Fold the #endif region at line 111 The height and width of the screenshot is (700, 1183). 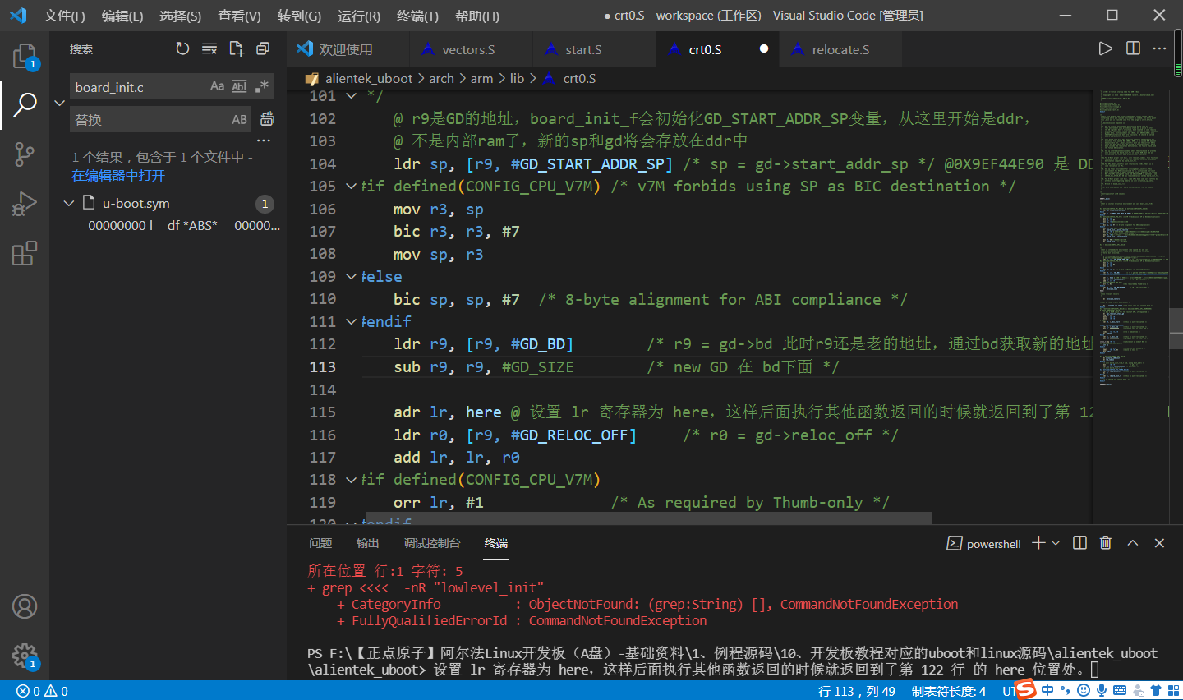click(x=352, y=322)
